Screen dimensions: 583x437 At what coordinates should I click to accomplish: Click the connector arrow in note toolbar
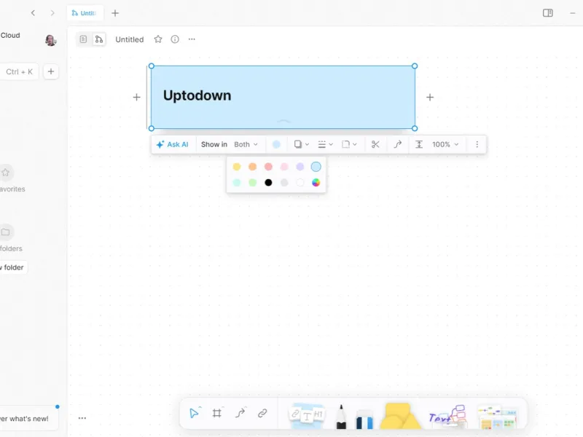pyautogui.click(x=398, y=144)
